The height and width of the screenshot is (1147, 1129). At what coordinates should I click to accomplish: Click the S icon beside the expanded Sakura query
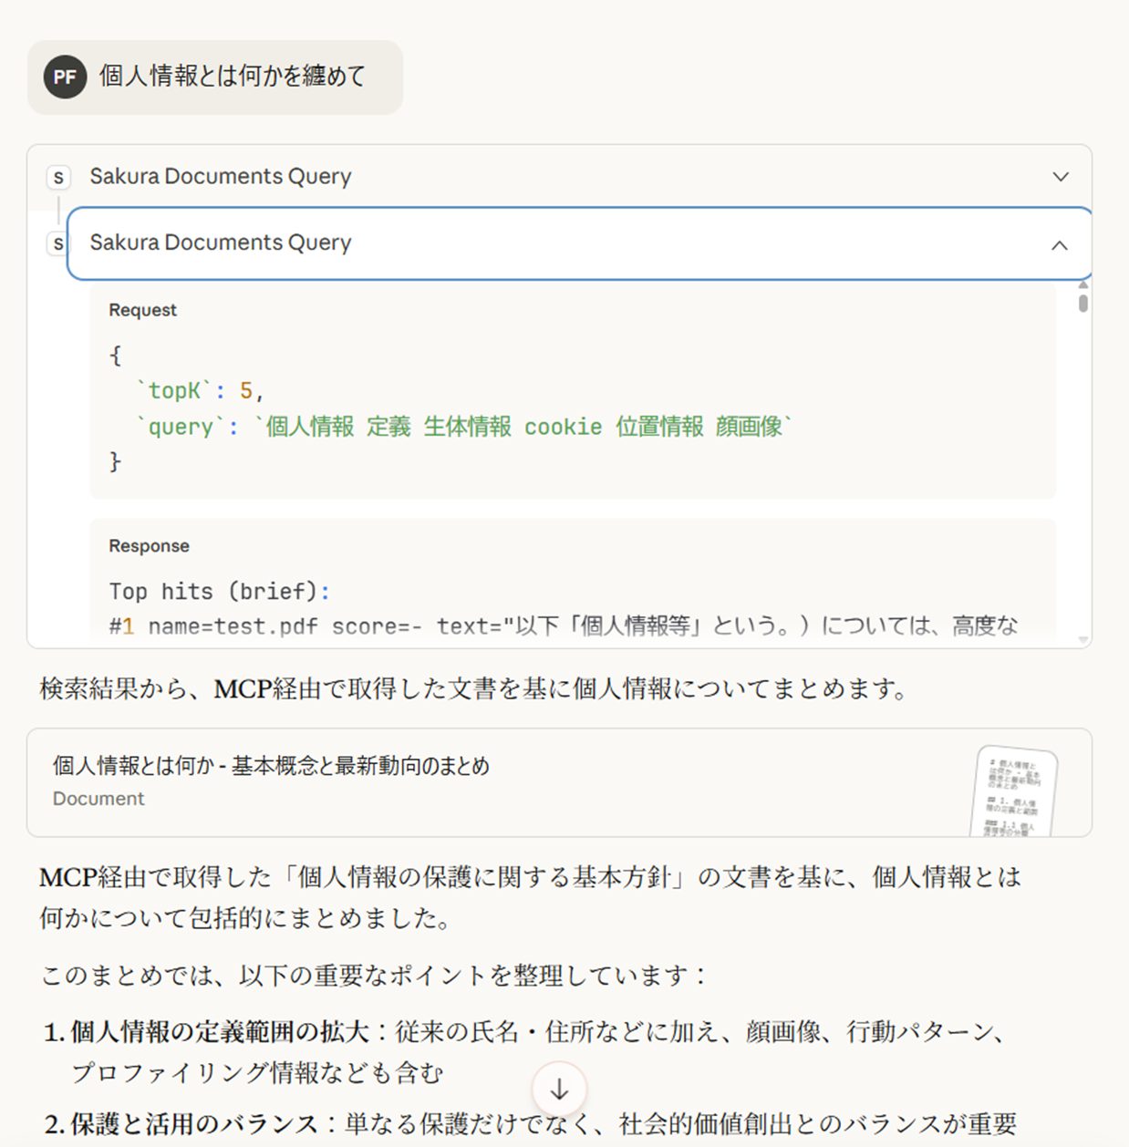pos(58,243)
